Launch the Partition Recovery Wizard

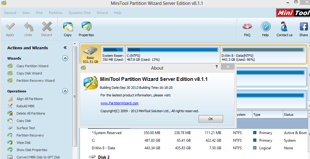pyautogui.click(x=36, y=81)
